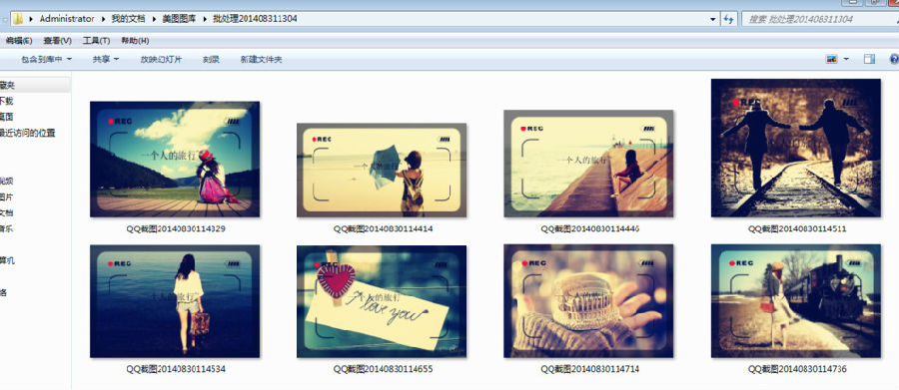Select 文档 library in the navigation pane
The width and height of the screenshot is (899, 390).
pyautogui.click(x=6, y=213)
